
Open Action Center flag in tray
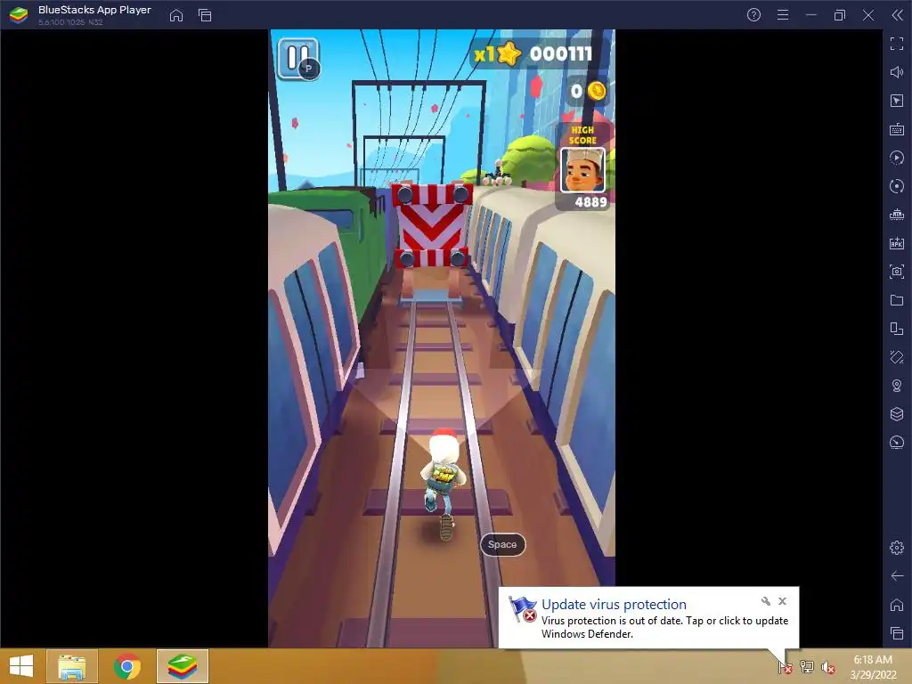click(x=786, y=667)
